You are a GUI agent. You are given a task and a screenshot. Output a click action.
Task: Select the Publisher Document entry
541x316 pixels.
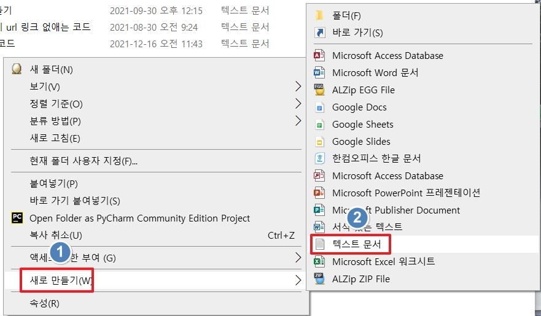396,210
